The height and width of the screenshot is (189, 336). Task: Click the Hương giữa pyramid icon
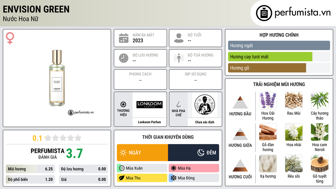point(240,134)
